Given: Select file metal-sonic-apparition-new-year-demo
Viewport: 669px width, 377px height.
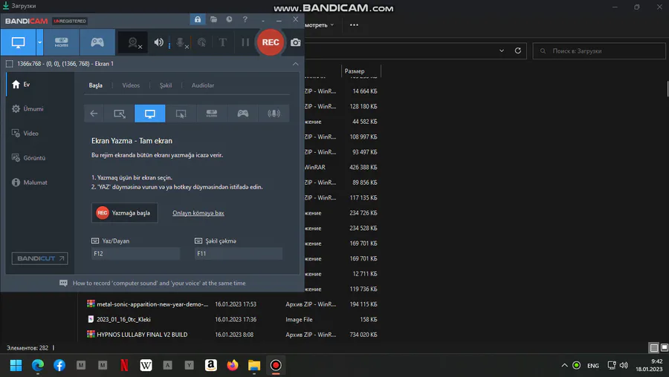Looking at the screenshot, I should tap(152, 304).
